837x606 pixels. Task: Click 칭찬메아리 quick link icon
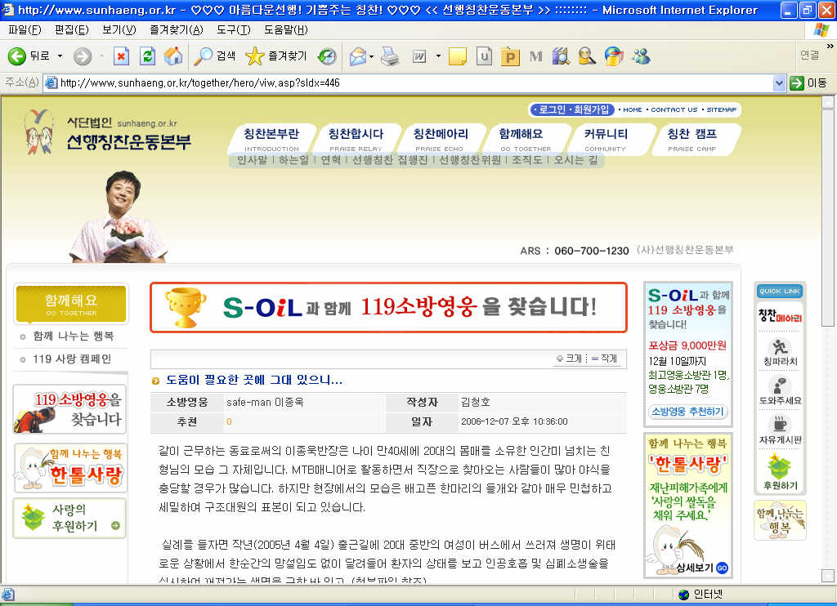pyautogui.click(x=780, y=316)
